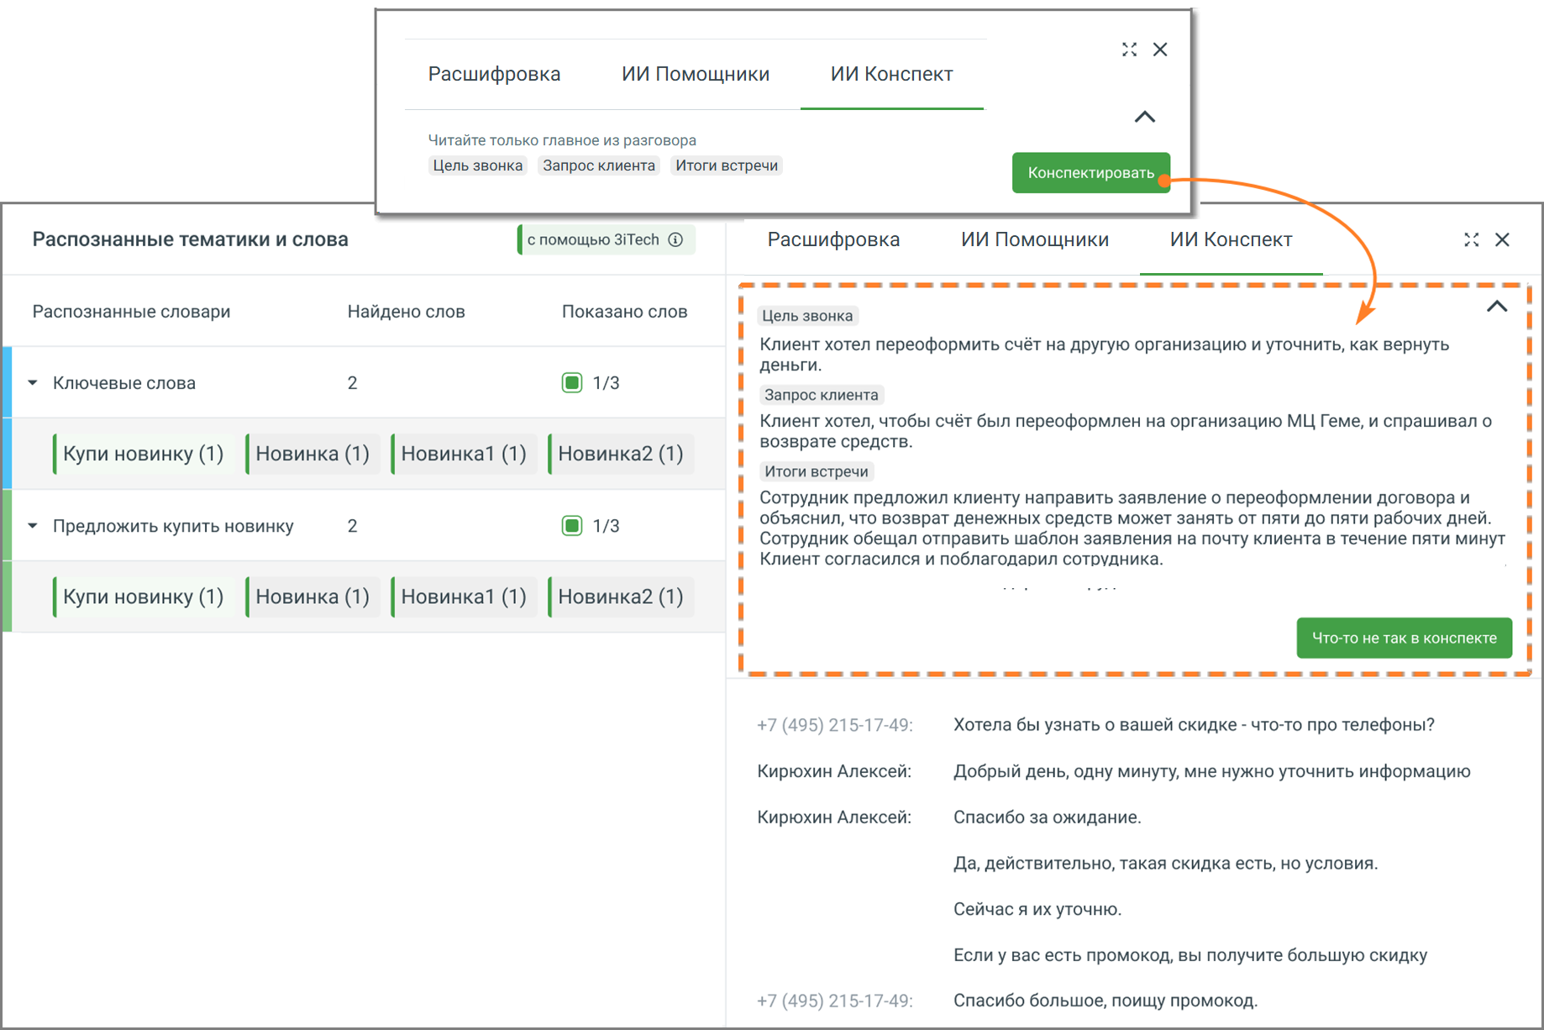The height and width of the screenshot is (1030, 1544).
Task: Collapse the Ключевые слова dictionary row
Action: pyautogui.click(x=33, y=383)
